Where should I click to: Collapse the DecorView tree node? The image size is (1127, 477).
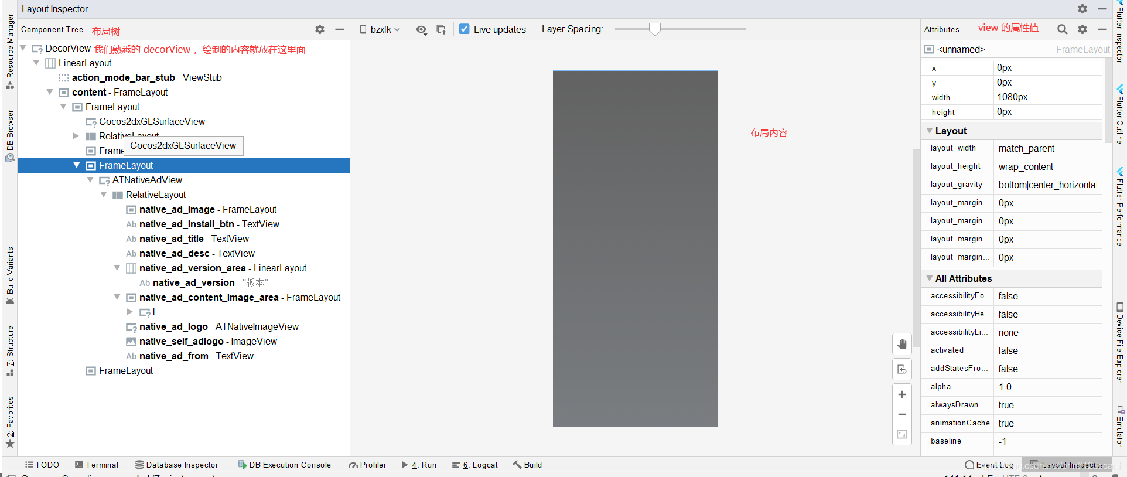click(x=23, y=48)
